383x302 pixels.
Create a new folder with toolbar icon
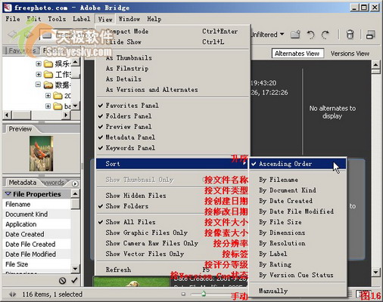click(295, 34)
